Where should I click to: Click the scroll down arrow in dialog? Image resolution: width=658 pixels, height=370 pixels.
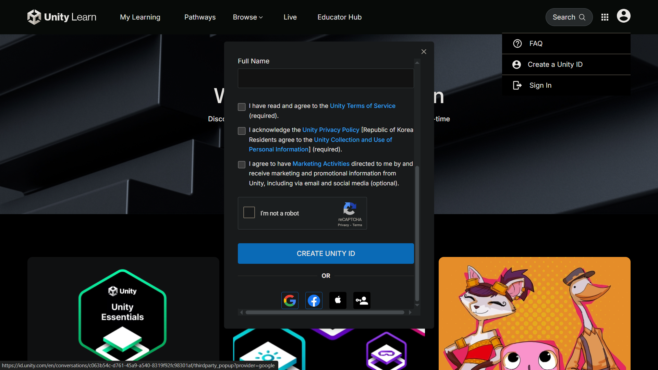tap(417, 305)
